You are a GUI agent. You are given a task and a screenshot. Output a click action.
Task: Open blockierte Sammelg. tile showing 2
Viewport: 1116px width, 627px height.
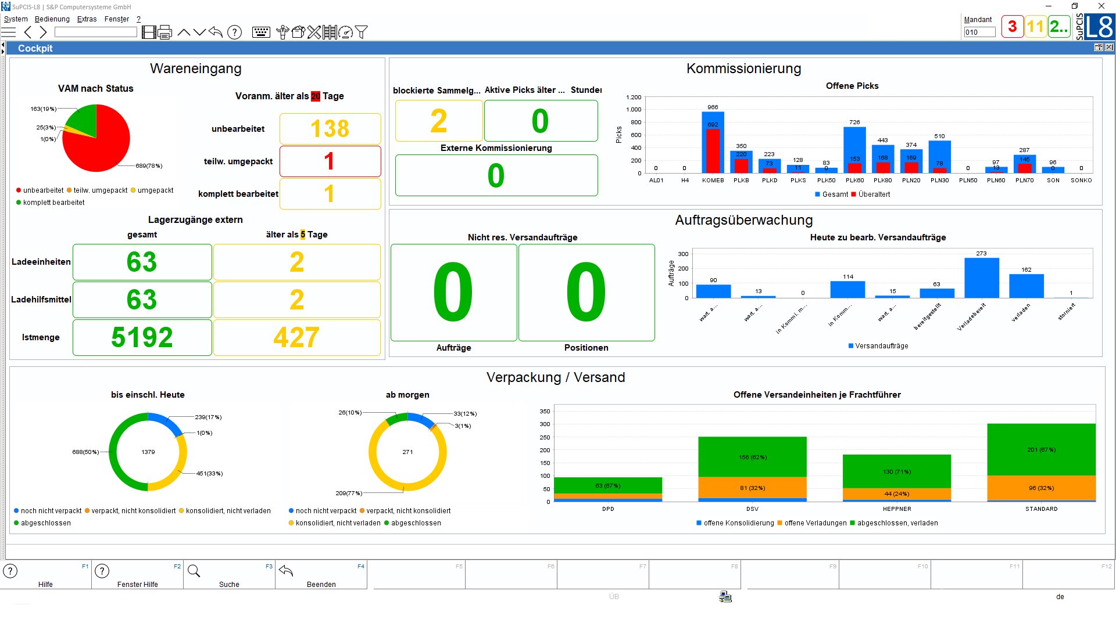[439, 121]
